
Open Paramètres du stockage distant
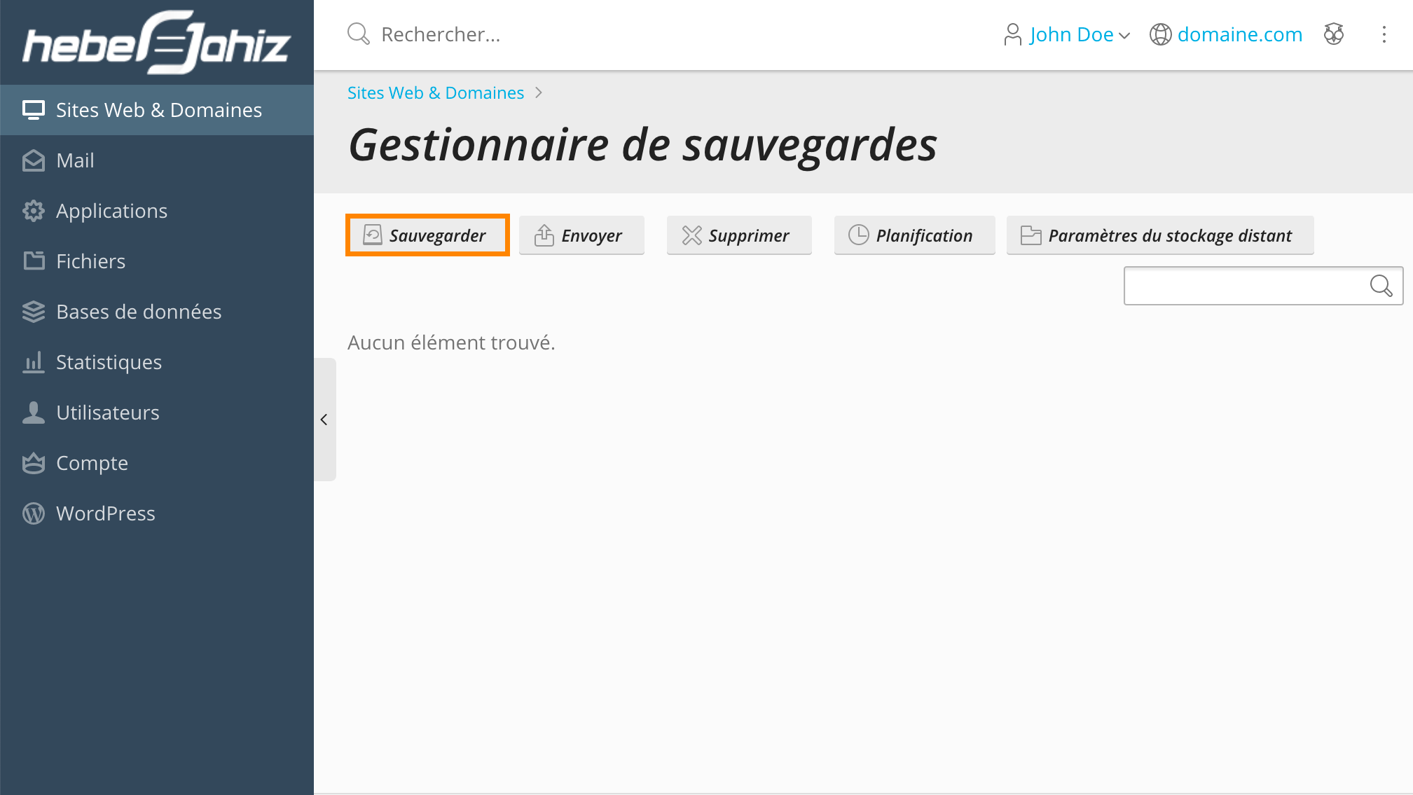[x=1160, y=235]
